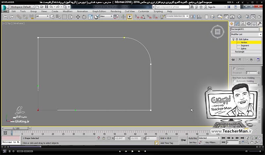Toggle the Percent Snap icon
This screenshot has width=265, height=155.
click(149, 17)
